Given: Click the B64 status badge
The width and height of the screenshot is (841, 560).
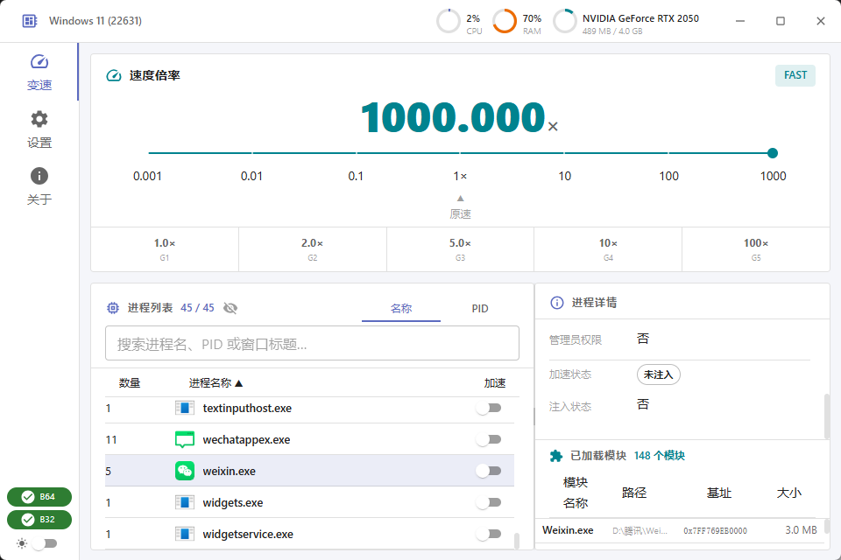Looking at the screenshot, I should (x=39, y=497).
